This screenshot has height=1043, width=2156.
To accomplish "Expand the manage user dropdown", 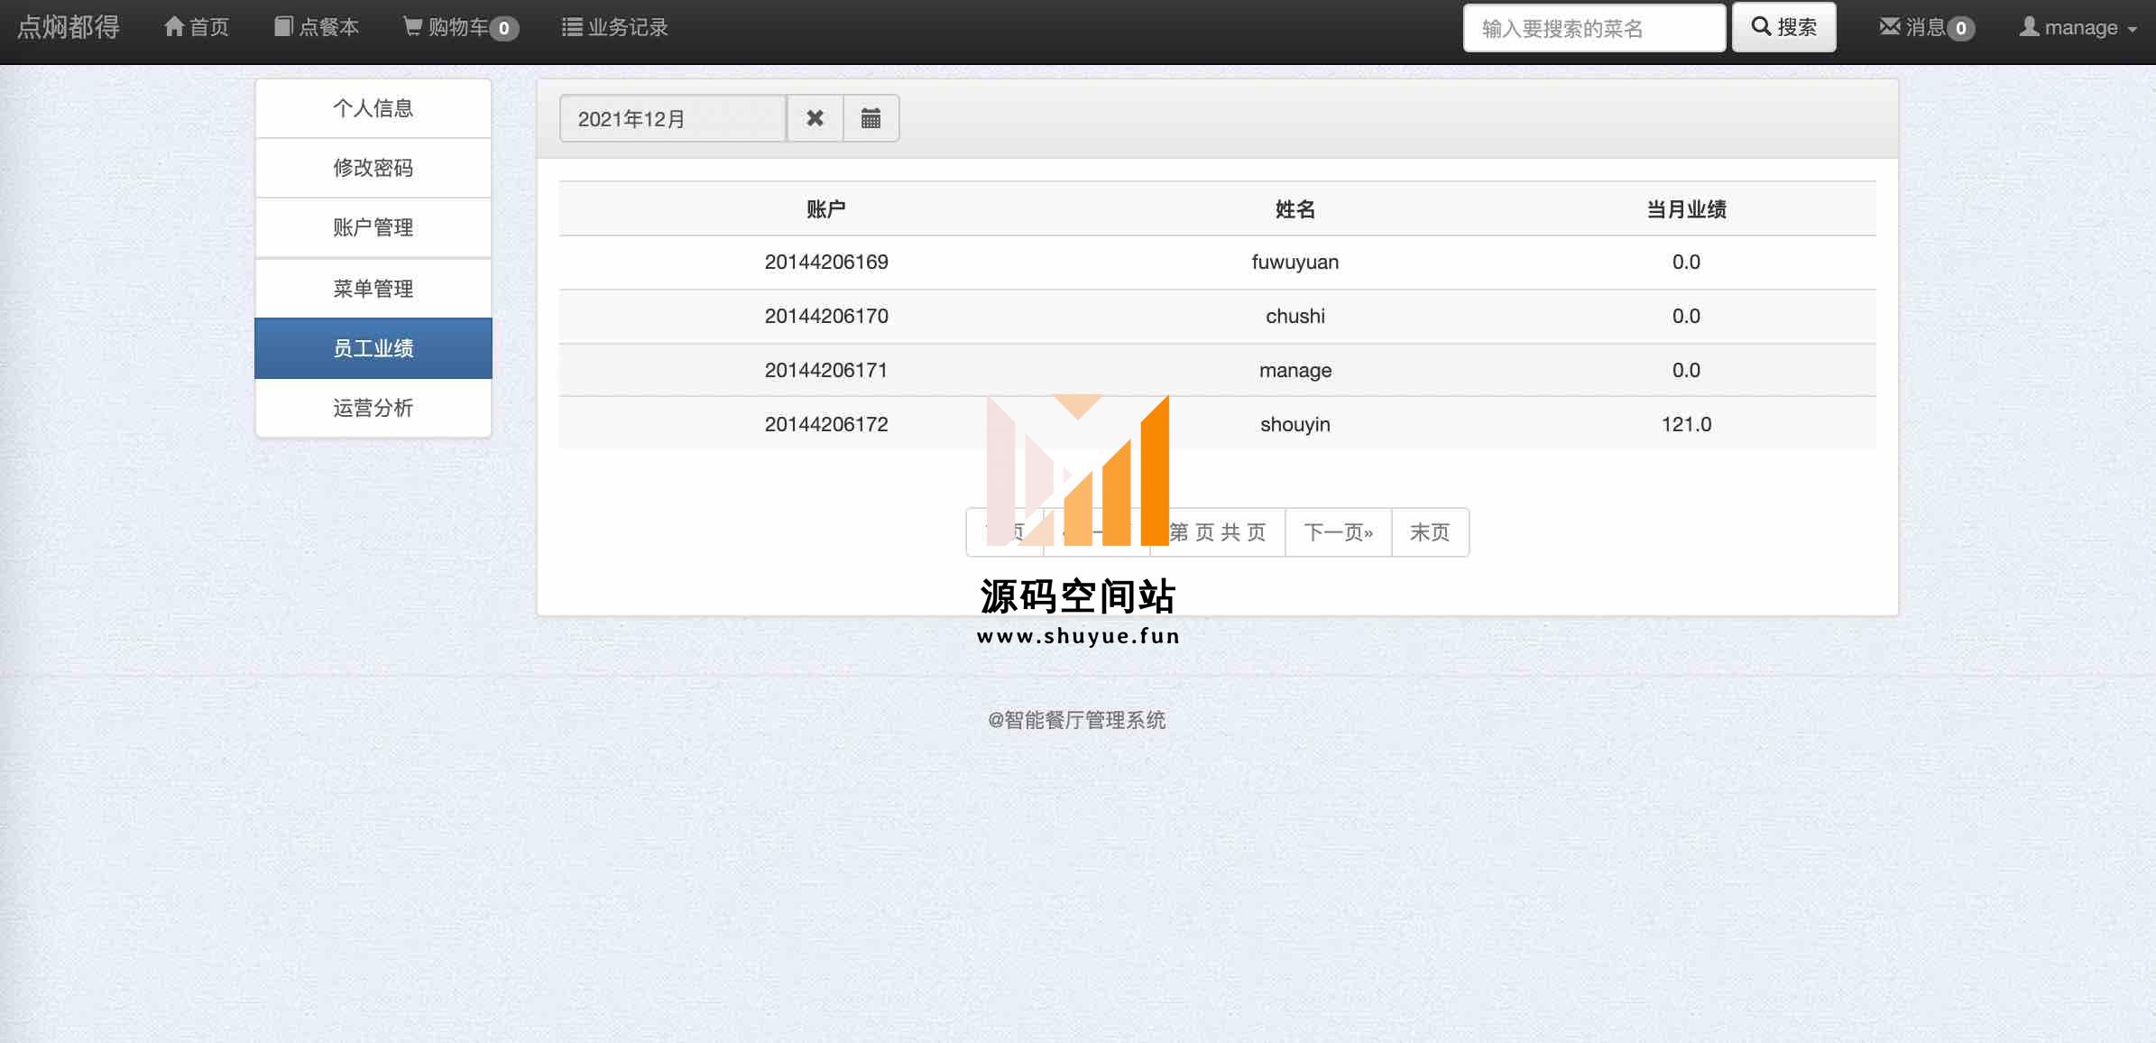I will pos(2078,27).
